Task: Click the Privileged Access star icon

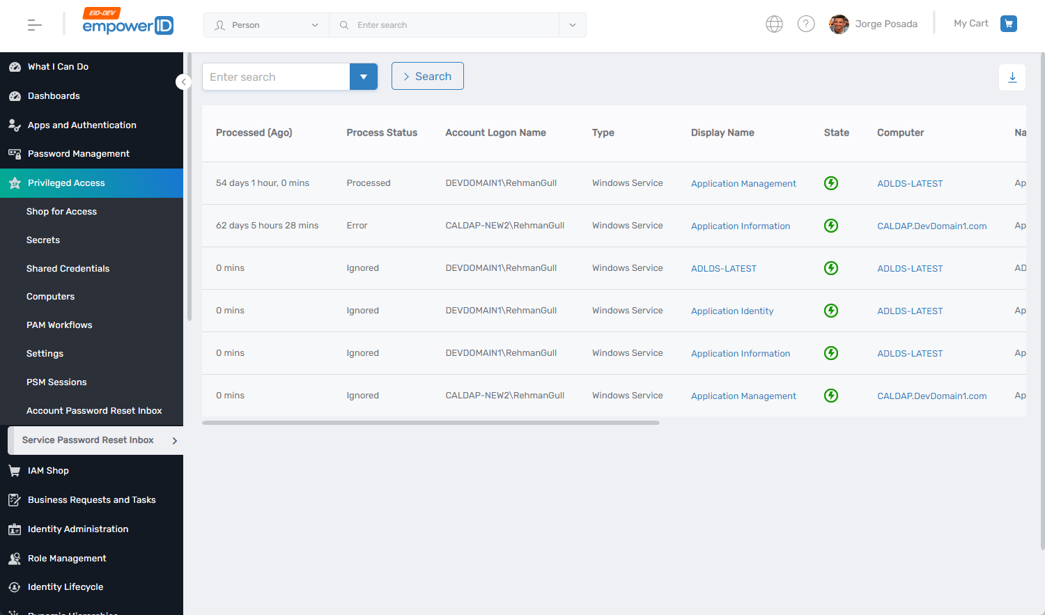Action: point(14,182)
